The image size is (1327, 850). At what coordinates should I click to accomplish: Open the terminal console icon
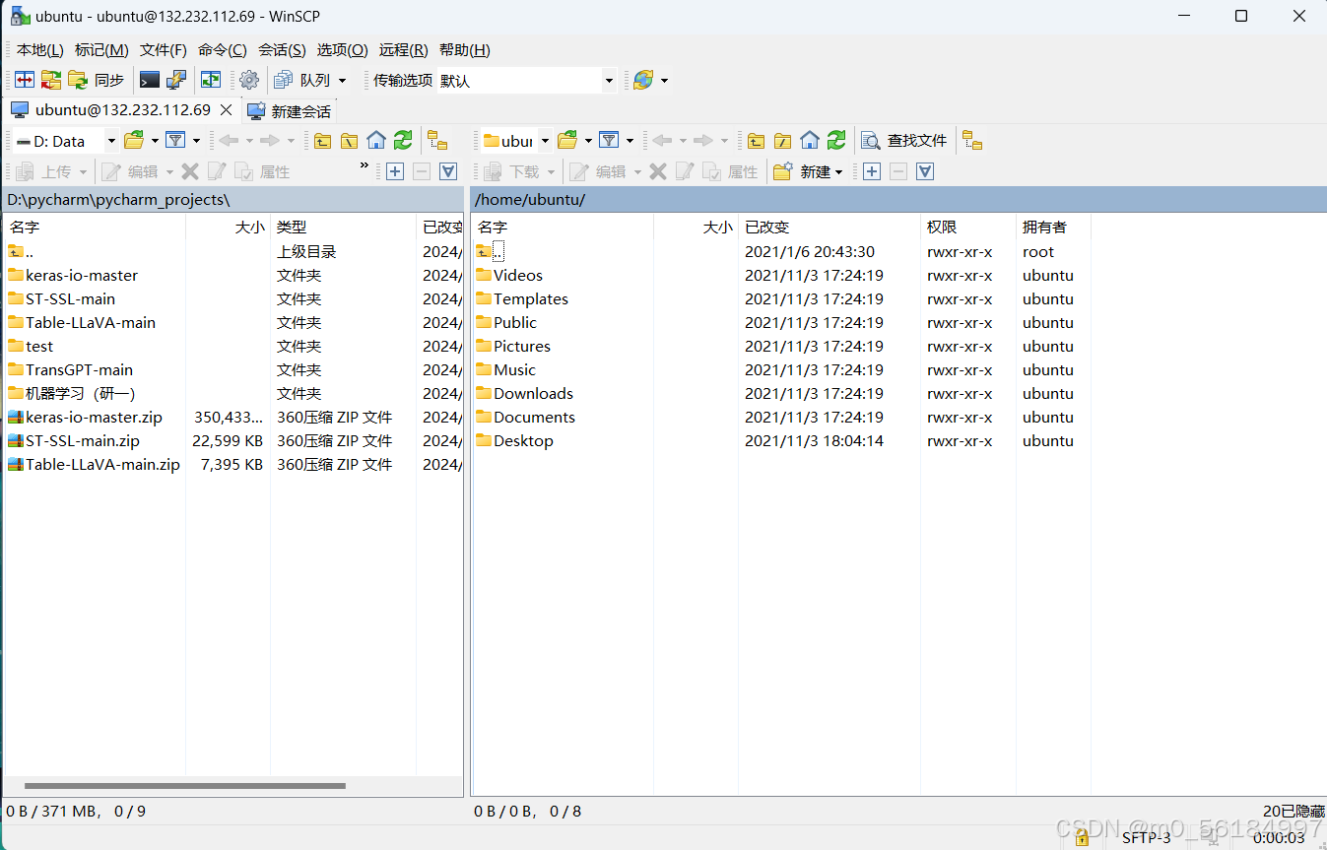click(150, 80)
